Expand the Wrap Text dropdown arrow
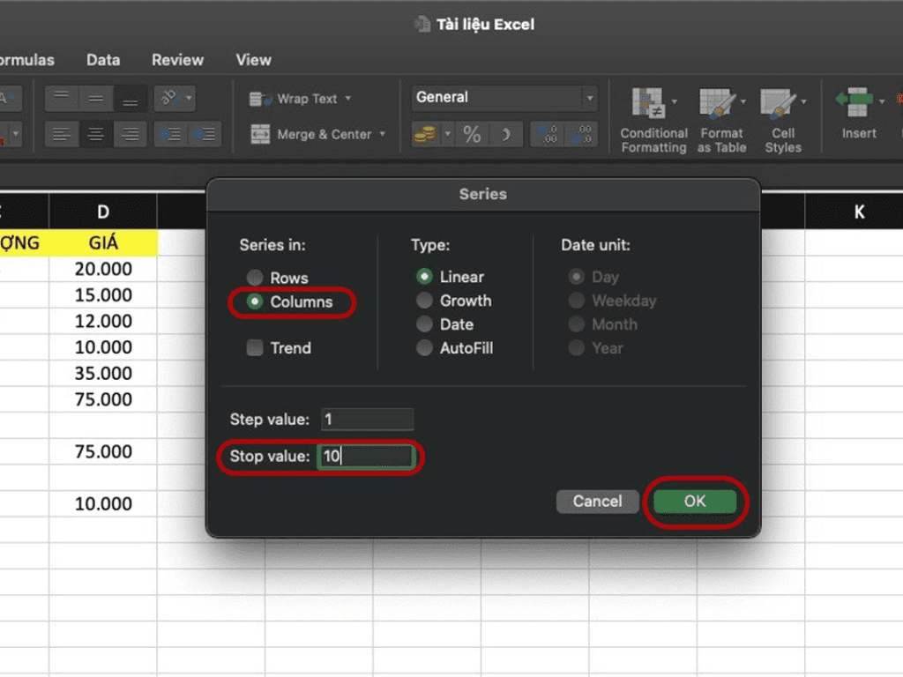The height and width of the screenshot is (677, 903). pyautogui.click(x=348, y=99)
